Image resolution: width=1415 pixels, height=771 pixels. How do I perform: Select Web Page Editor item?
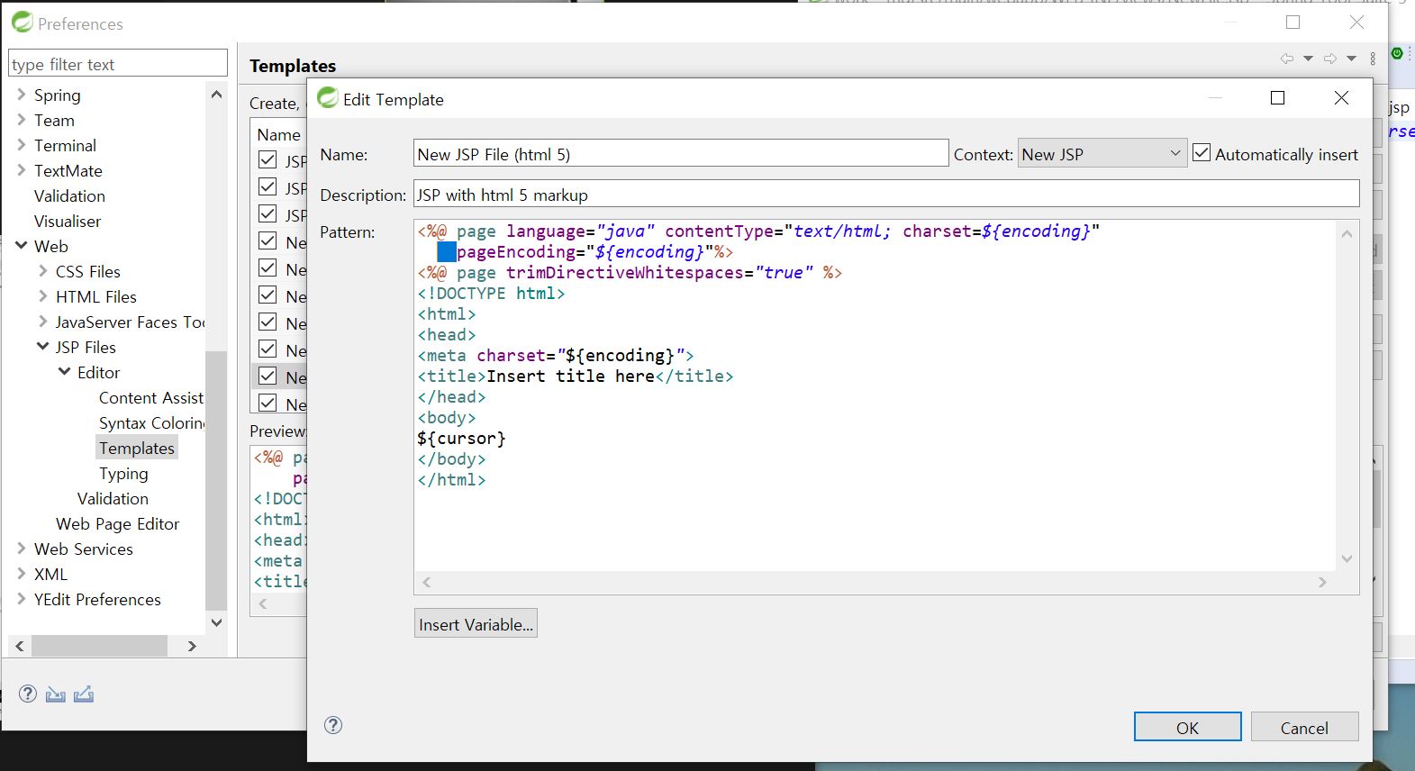pyautogui.click(x=117, y=523)
